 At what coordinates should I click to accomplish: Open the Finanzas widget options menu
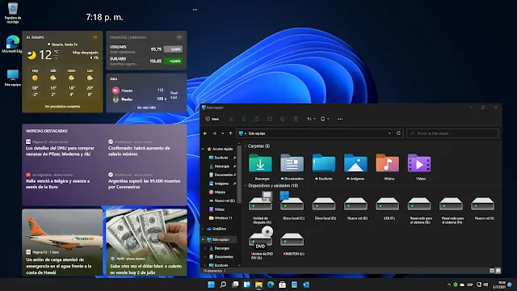(179, 37)
